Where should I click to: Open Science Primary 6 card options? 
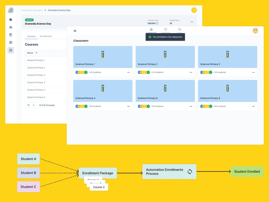point(253,106)
